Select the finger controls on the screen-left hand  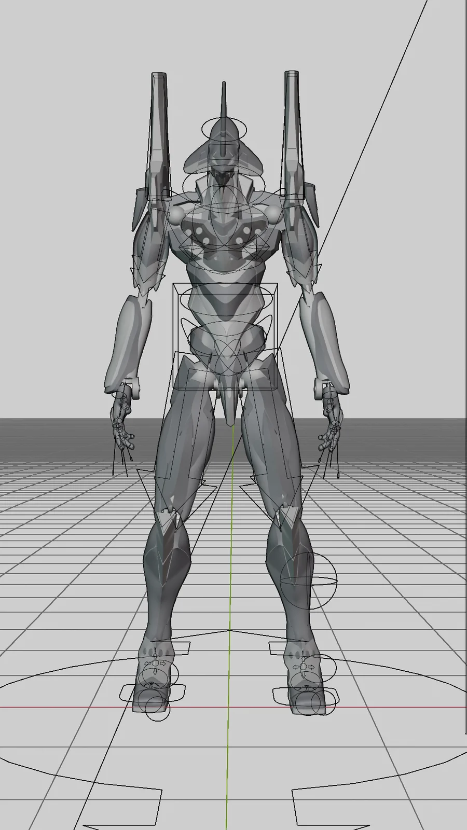(x=122, y=433)
